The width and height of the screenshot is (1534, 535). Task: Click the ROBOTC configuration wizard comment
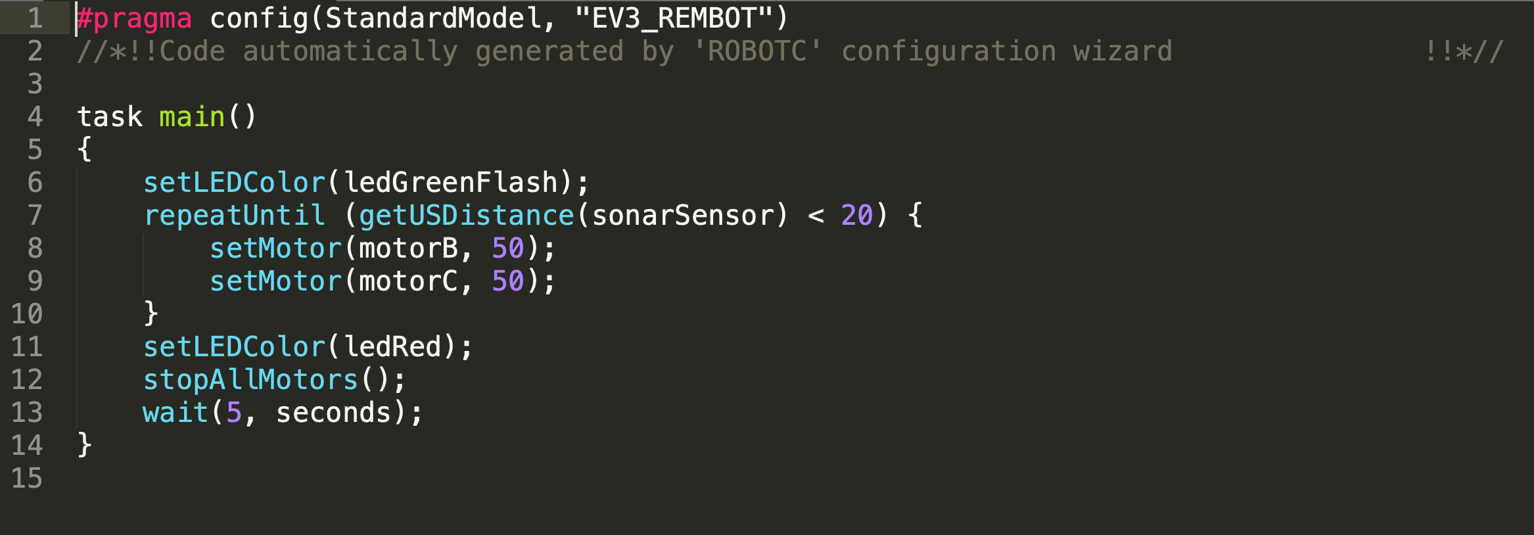pyautogui.click(x=624, y=51)
